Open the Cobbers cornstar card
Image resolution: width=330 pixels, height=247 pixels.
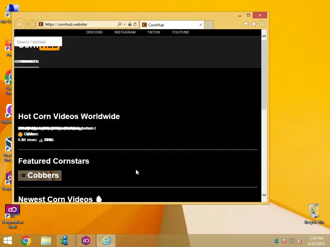40,175
